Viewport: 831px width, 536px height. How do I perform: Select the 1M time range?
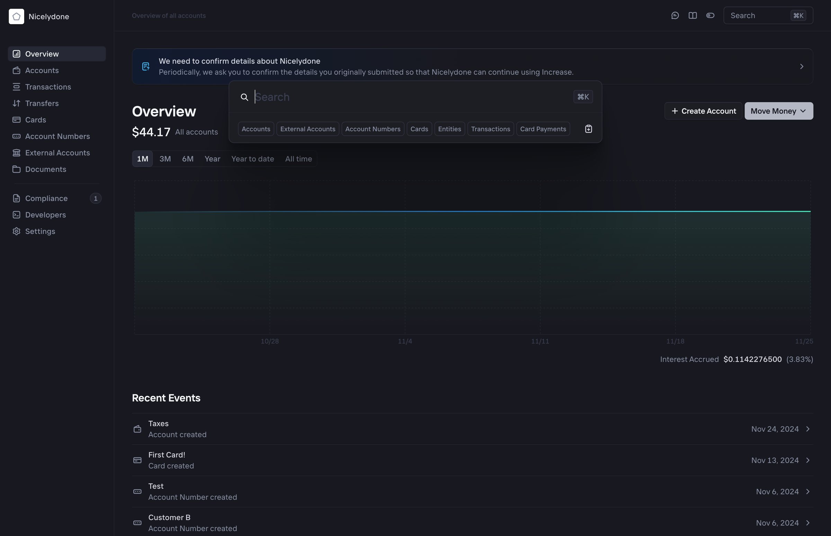pos(142,159)
